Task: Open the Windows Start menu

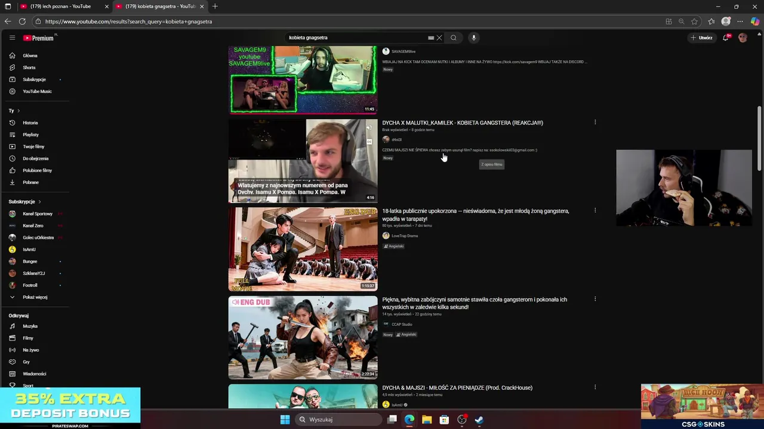Action: tap(285, 419)
